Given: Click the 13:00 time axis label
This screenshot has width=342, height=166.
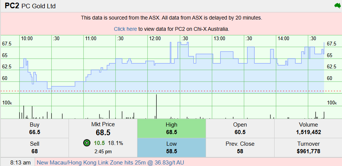Looking at the screenshot, I should (219, 38).
